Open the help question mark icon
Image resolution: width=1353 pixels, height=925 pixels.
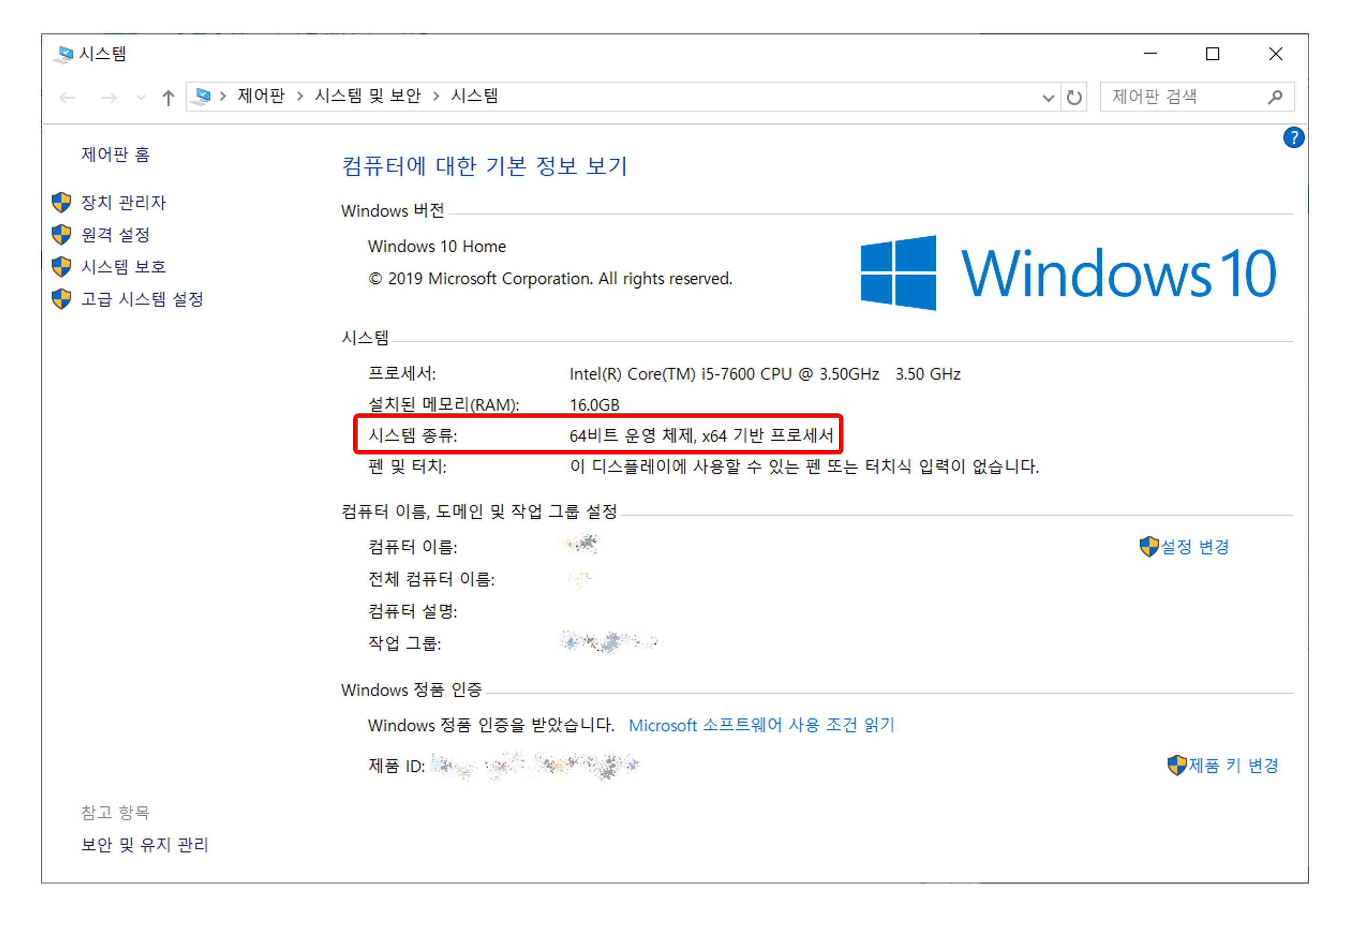coord(1293,138)
